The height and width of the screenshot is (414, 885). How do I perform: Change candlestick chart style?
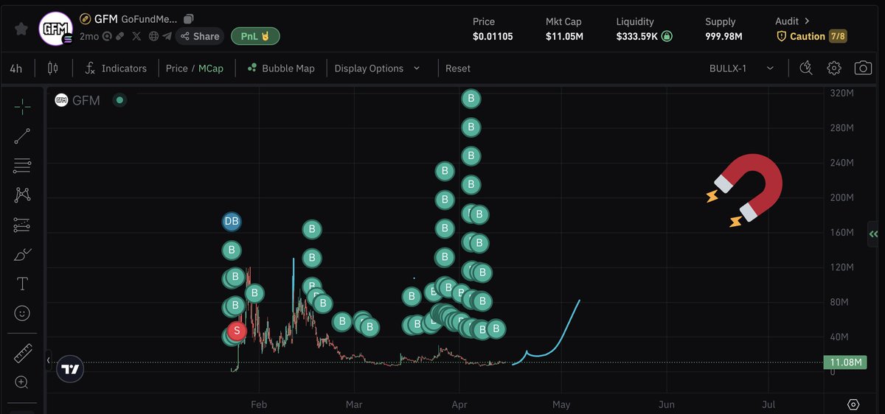click(52, 69)
